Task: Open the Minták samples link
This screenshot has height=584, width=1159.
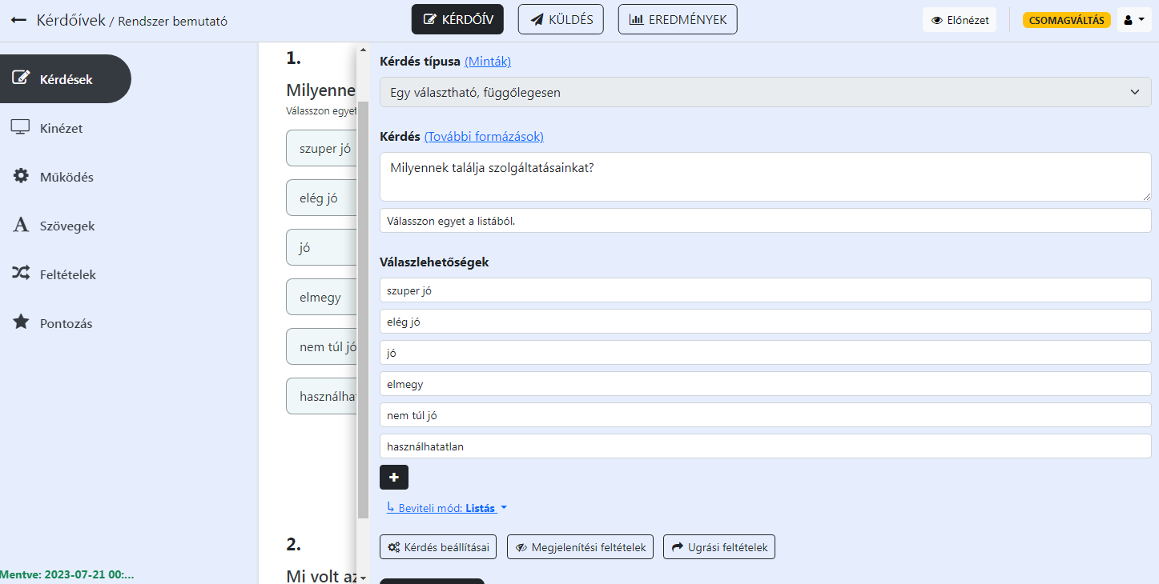Action: (487, 61)
